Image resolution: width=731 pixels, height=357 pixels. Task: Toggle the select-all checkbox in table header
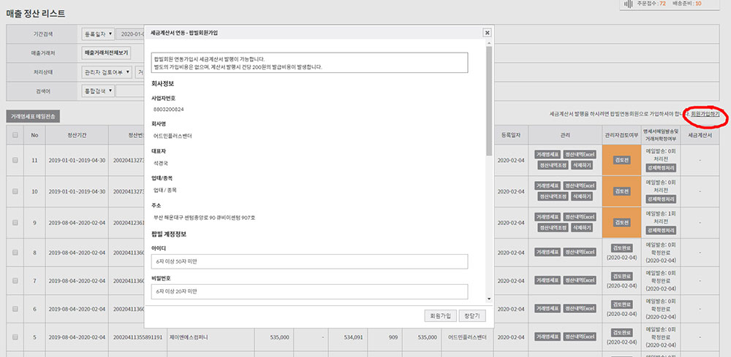tap(15, 135)
